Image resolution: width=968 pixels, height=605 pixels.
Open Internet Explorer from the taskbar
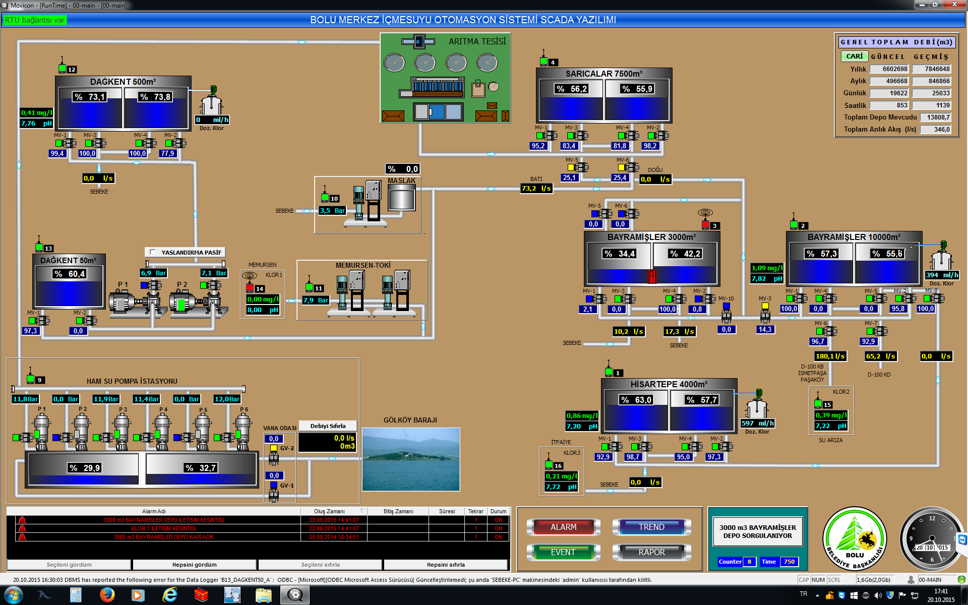tap(170, 595)
